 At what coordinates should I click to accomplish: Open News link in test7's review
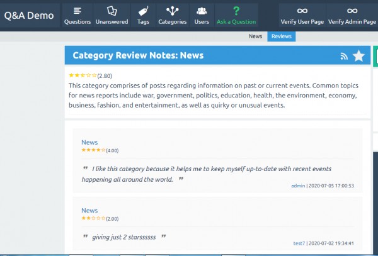[89, 210]
